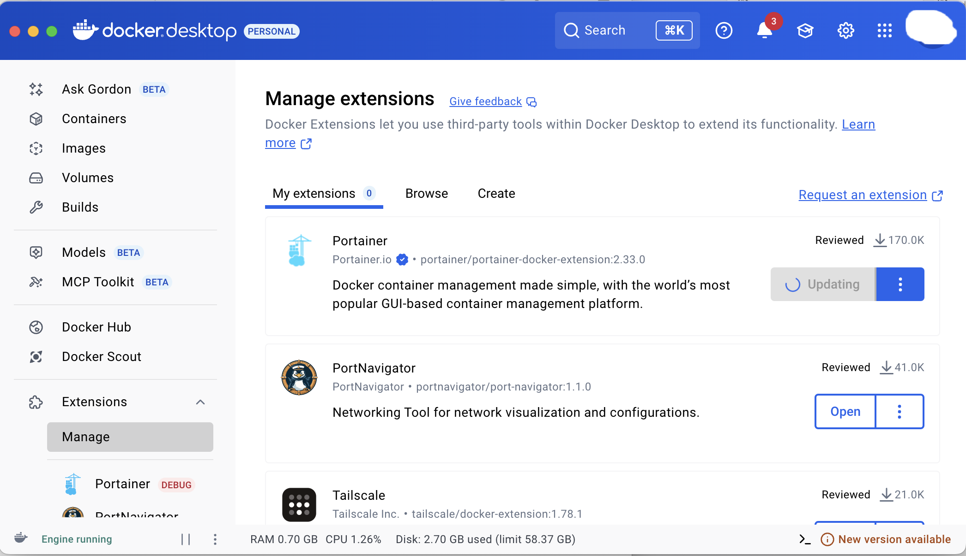
Task: Click the CPU 1.26% status readout
Action: [x=353, y=539]
